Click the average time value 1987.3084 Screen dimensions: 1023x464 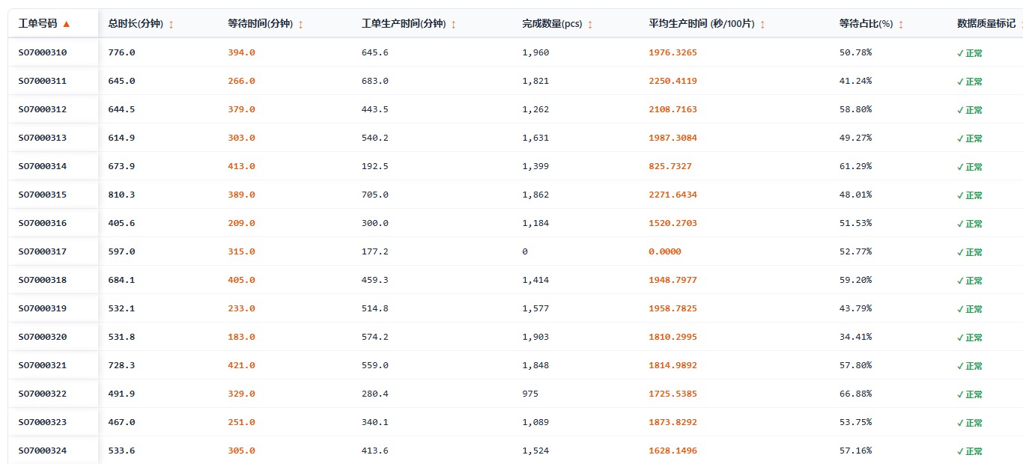click(x=673, y=138)
